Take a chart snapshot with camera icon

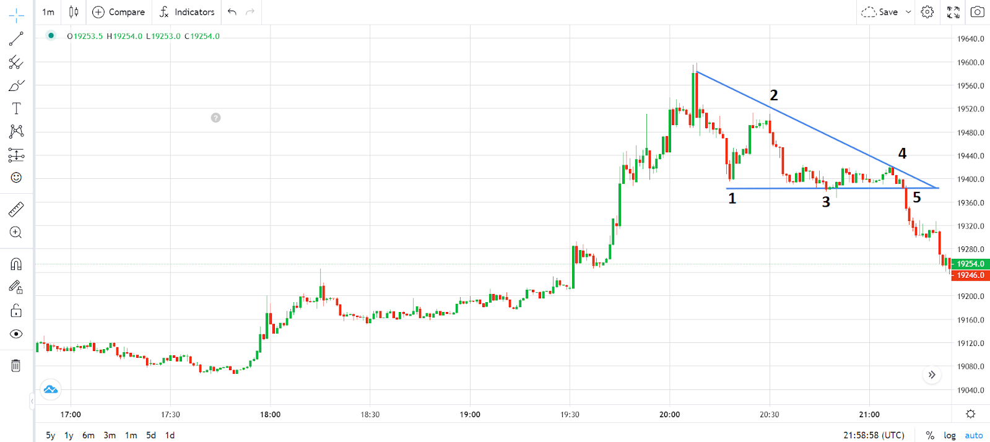(x=977, y=12)
